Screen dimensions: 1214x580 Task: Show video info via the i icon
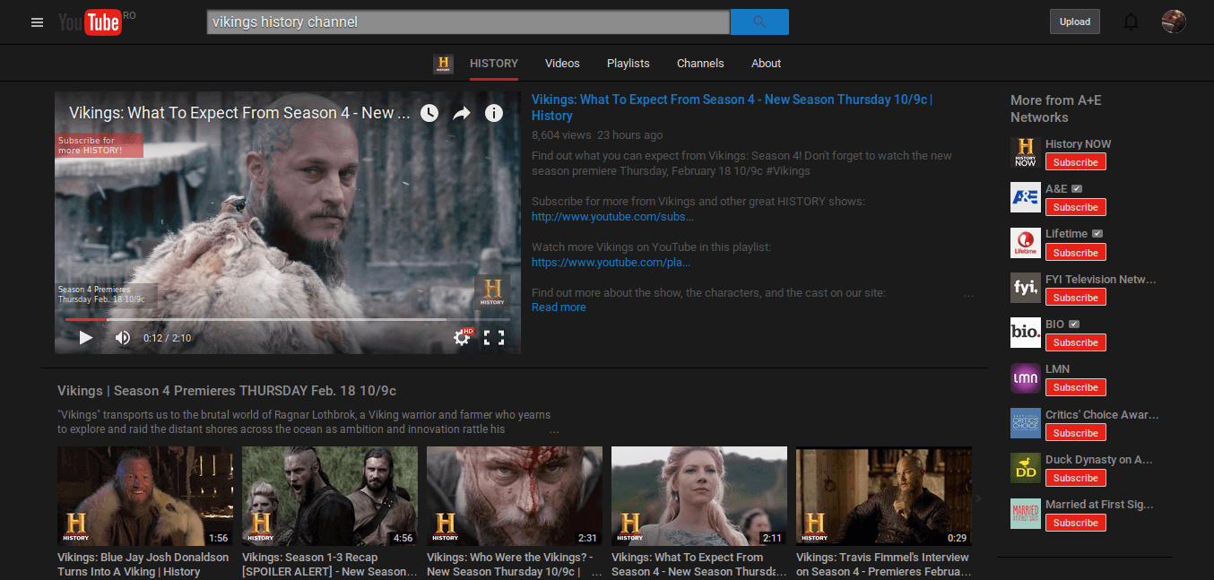[x=493, y=113]
